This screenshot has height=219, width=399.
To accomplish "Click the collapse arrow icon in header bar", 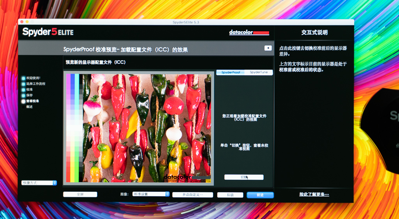I will click(268, 48).
